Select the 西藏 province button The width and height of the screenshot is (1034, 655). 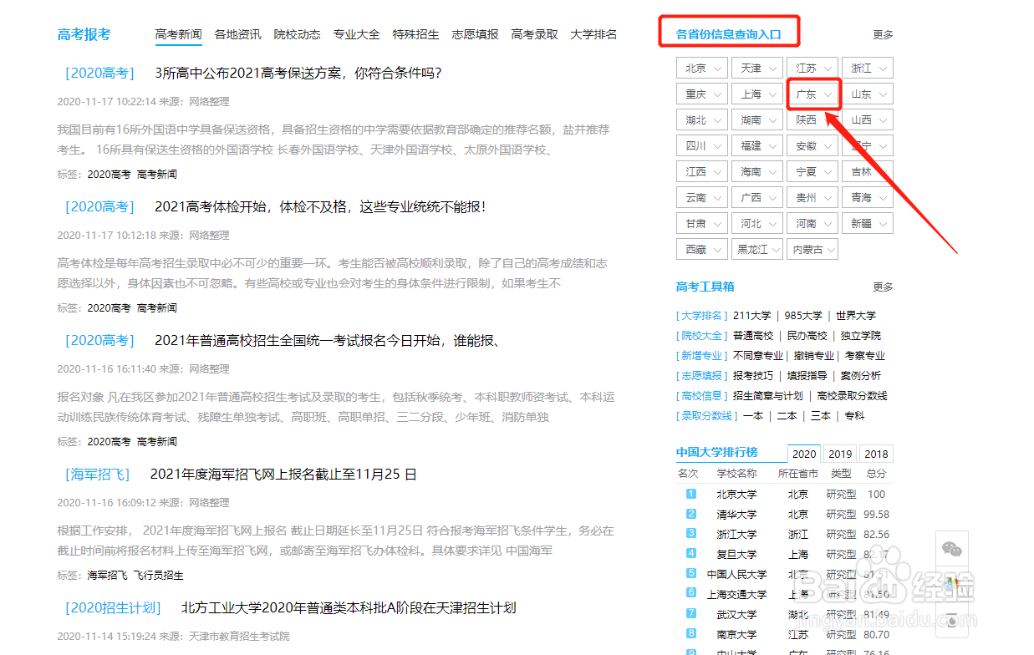coord(701,249)
